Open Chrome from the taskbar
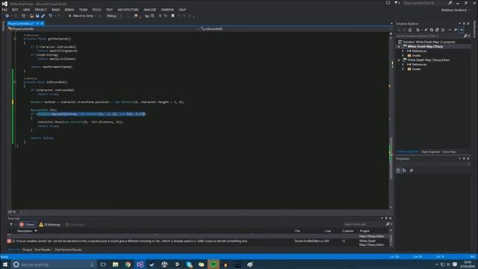The width and height of the screenshot is (478, 269). [128, 265]
